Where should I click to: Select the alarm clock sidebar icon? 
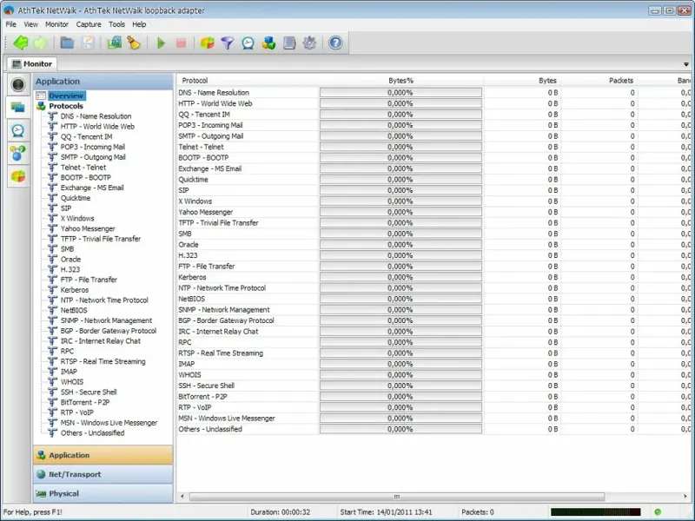coord(17,130)
